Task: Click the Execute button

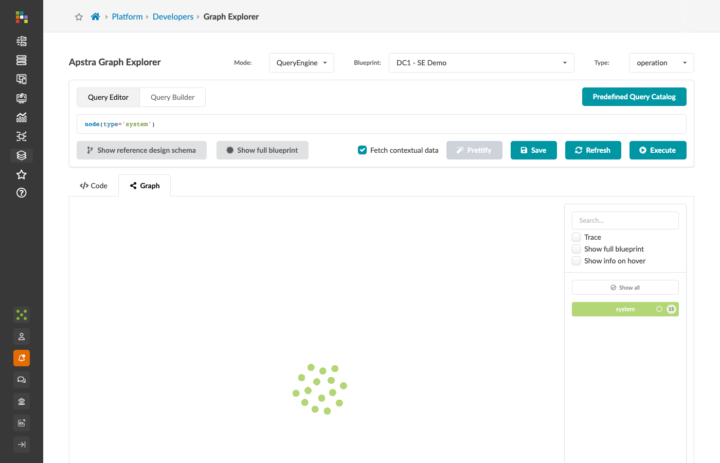Action: click(658, 150)
